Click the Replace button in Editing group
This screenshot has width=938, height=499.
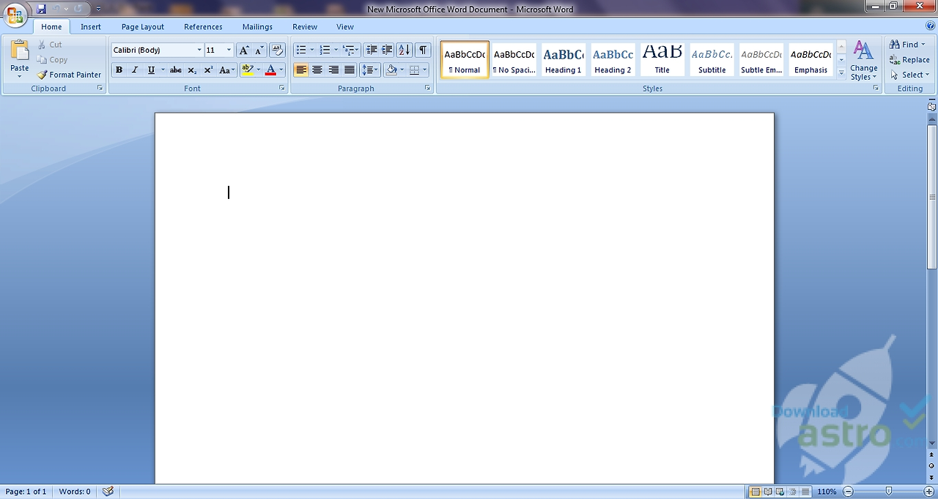click(909, 59)
